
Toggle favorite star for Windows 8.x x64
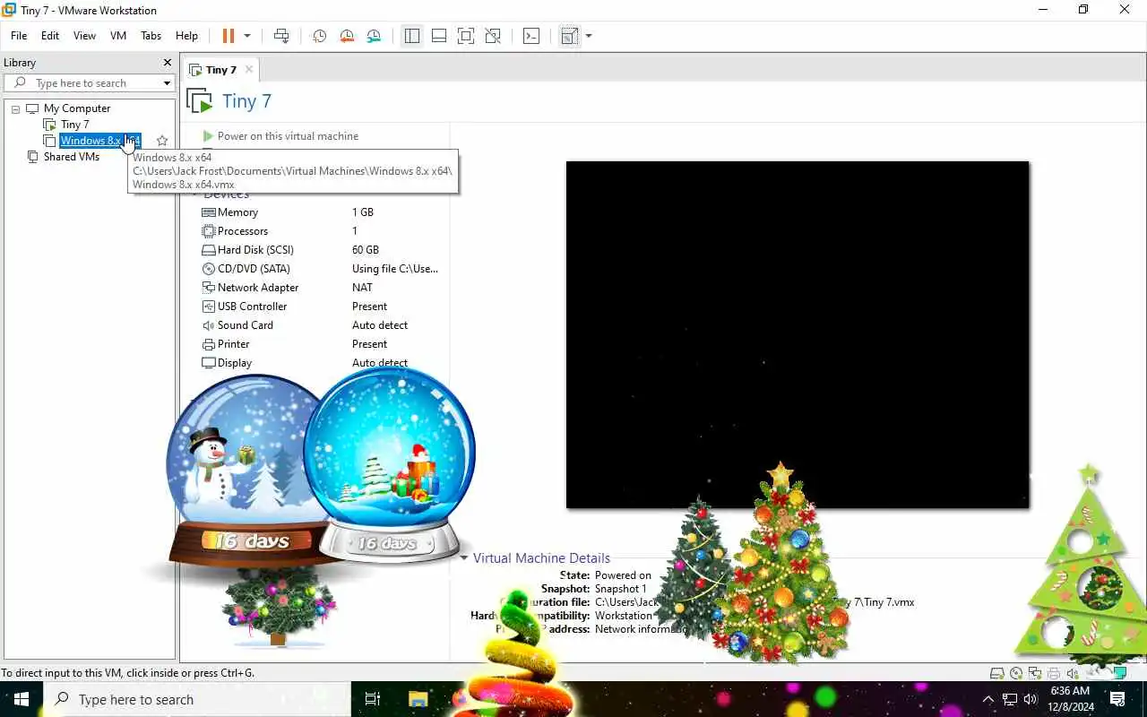162,141
